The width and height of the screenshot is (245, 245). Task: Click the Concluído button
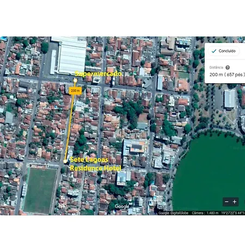coord(224,51)
